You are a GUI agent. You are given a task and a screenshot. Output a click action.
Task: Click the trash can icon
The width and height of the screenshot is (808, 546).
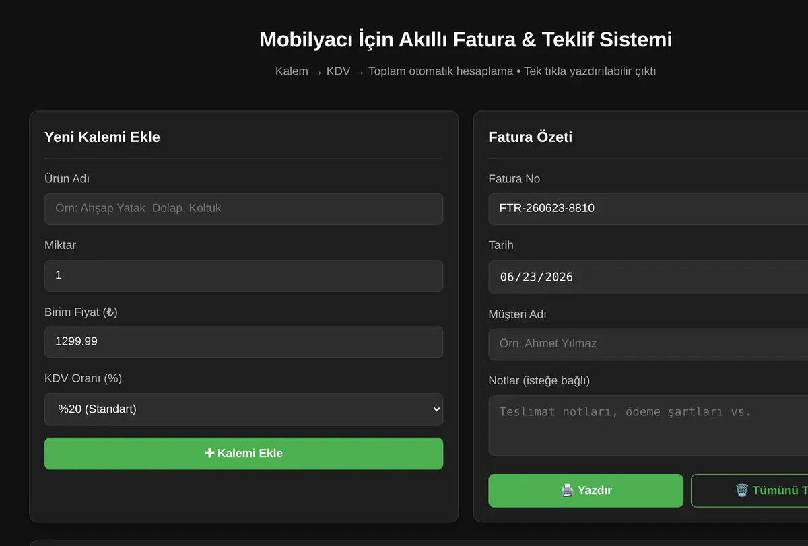[x=741, y=490]
